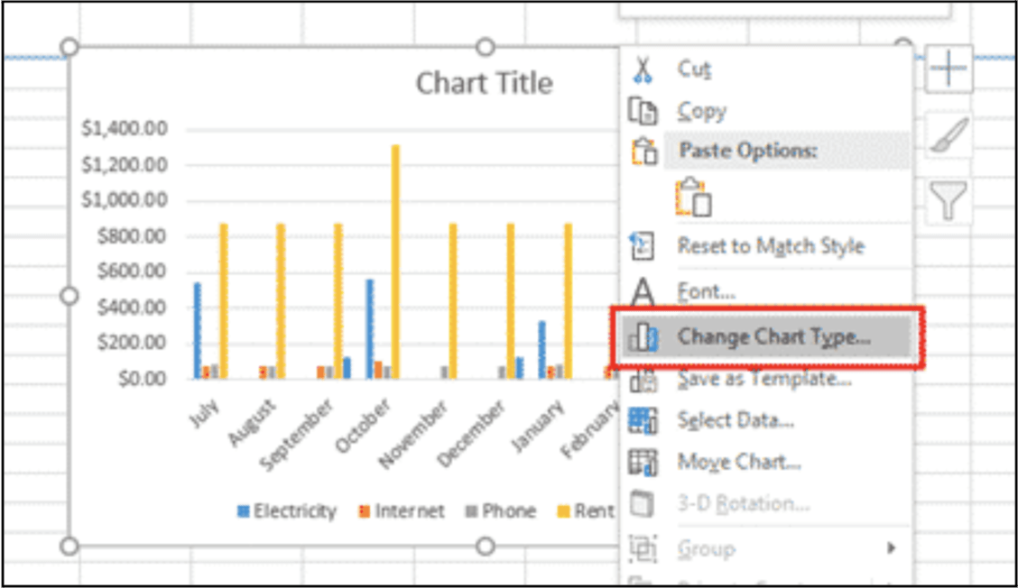Click the October category label
This screenshot has width=1018, height=588.
363,425
